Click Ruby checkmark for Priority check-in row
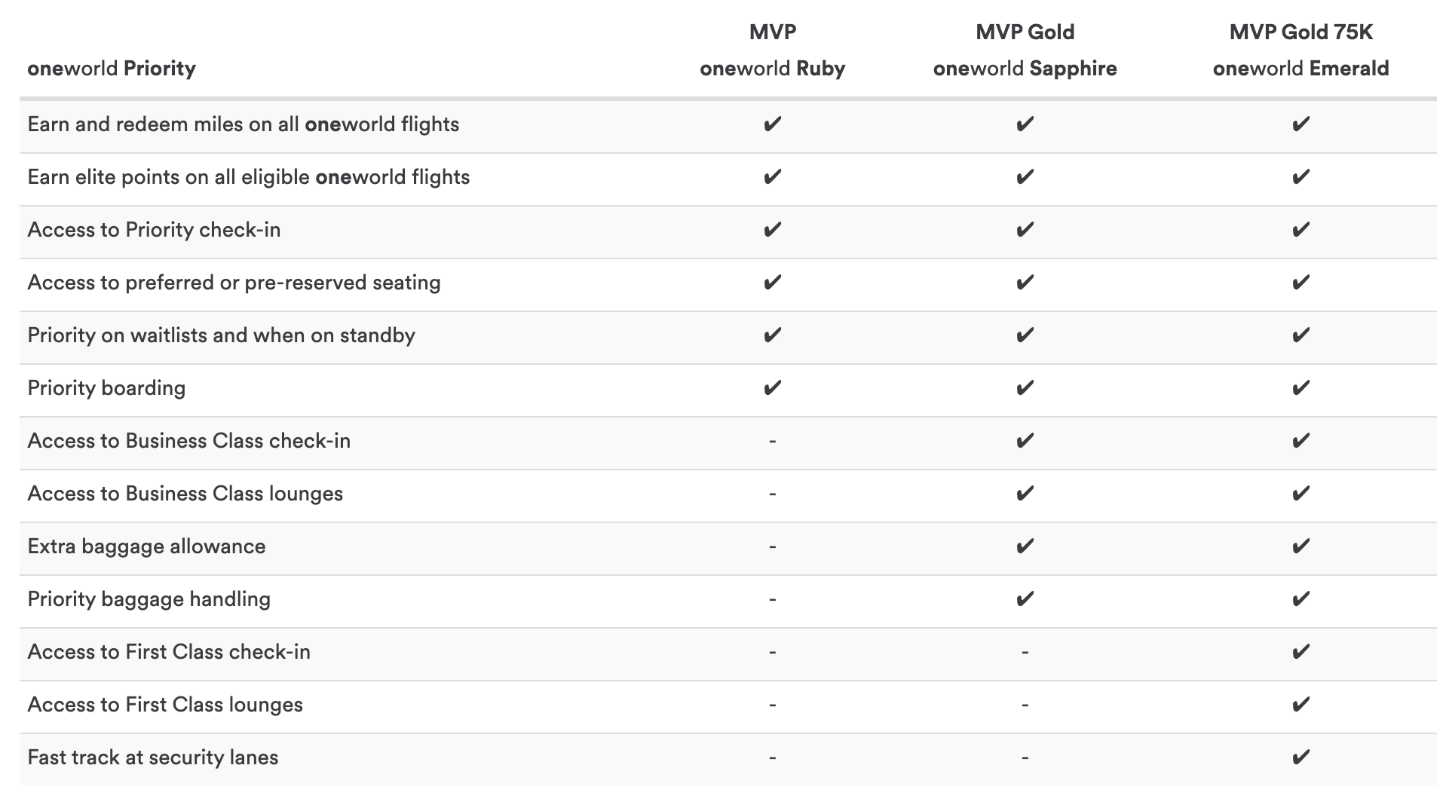The height and width of the screenshot is (805, 1446). (772, 230)
